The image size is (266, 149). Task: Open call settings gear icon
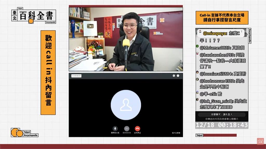[x=174, y=76]
